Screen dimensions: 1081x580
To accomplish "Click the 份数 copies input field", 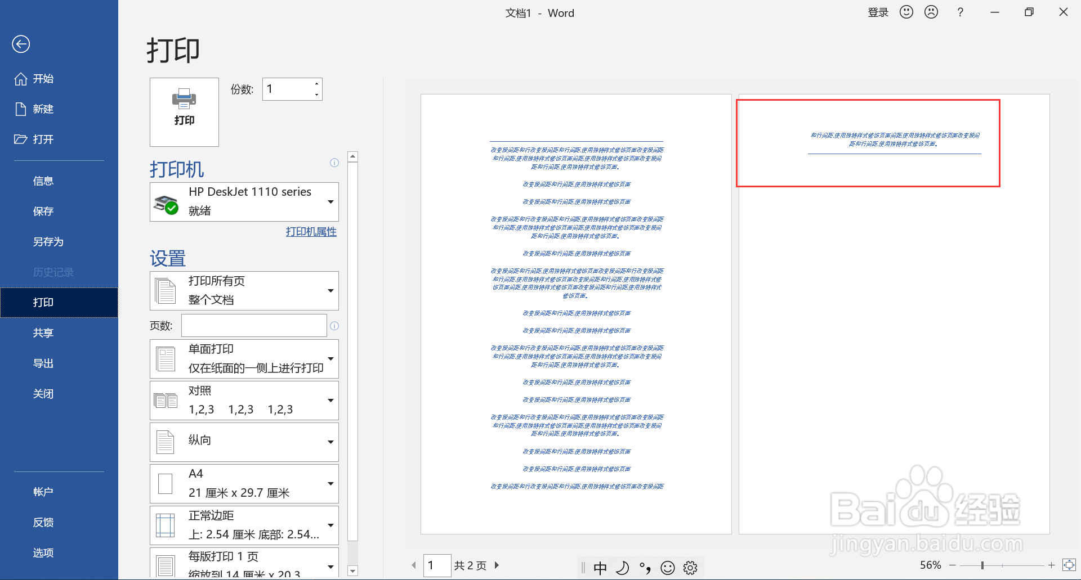I will (288, 89).
